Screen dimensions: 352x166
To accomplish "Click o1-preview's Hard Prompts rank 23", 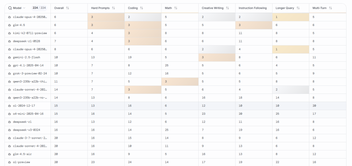I will point(93,162).
